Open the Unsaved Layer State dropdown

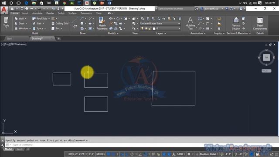pos(160,24)
